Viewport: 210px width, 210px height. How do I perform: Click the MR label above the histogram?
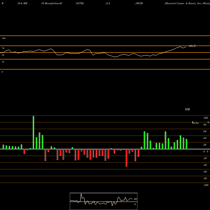tap(187, 109)
